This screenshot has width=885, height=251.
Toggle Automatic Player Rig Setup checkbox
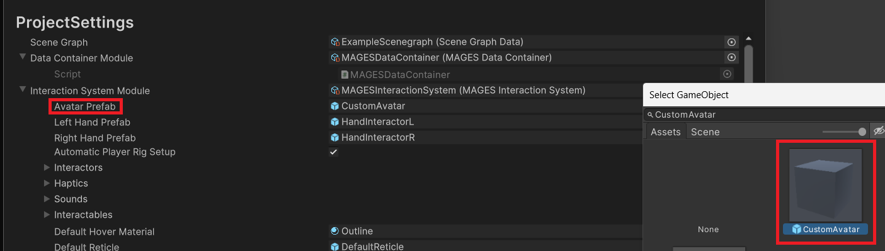tap(334, 152)
